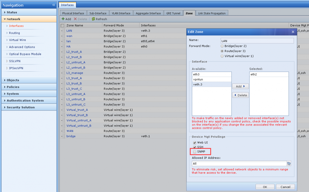Image resolution: width=309 pixels, height=192 pixels.
Task: Switch to the VLAN Interface tab
Action: pyautogui.click(x=121, y=13)
